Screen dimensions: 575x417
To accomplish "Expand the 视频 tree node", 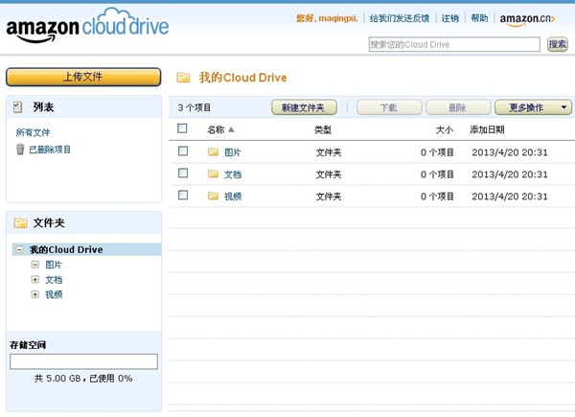I will click(34, 294).
